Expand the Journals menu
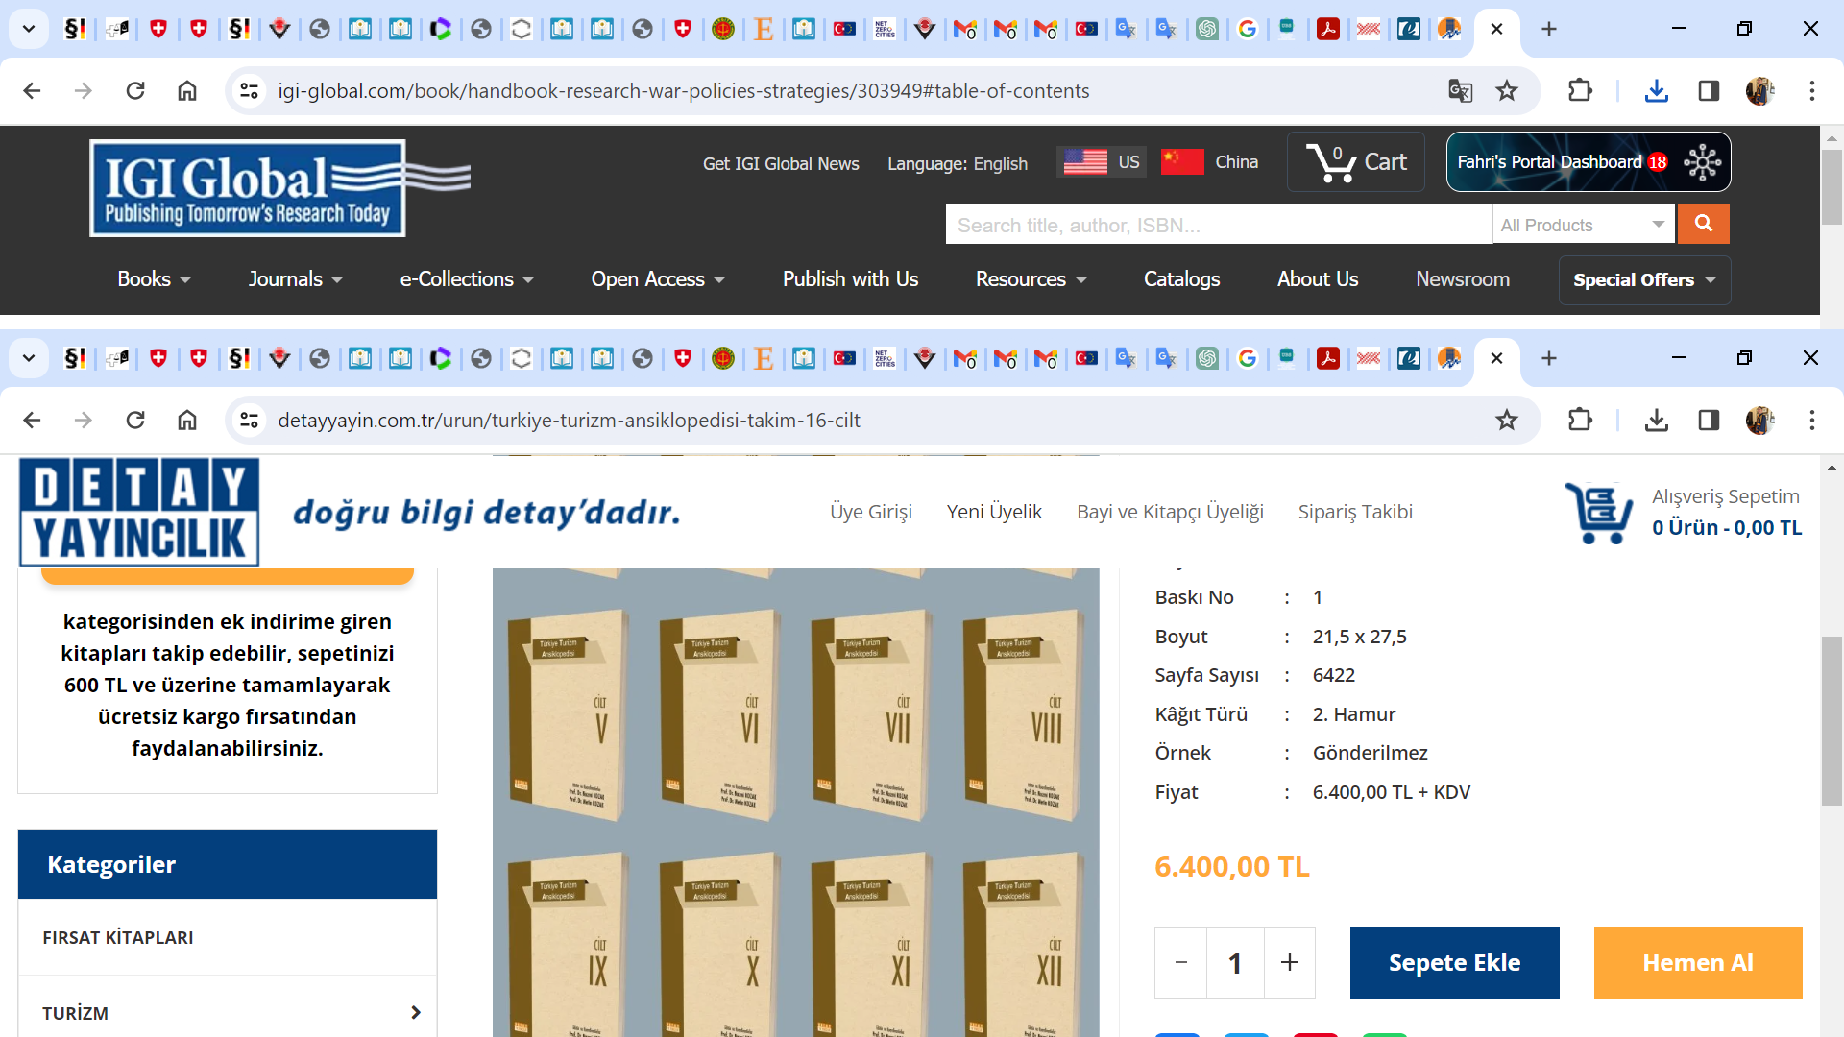The height and width of the screenshot is (1037, 1844). (x=295, y=279)
